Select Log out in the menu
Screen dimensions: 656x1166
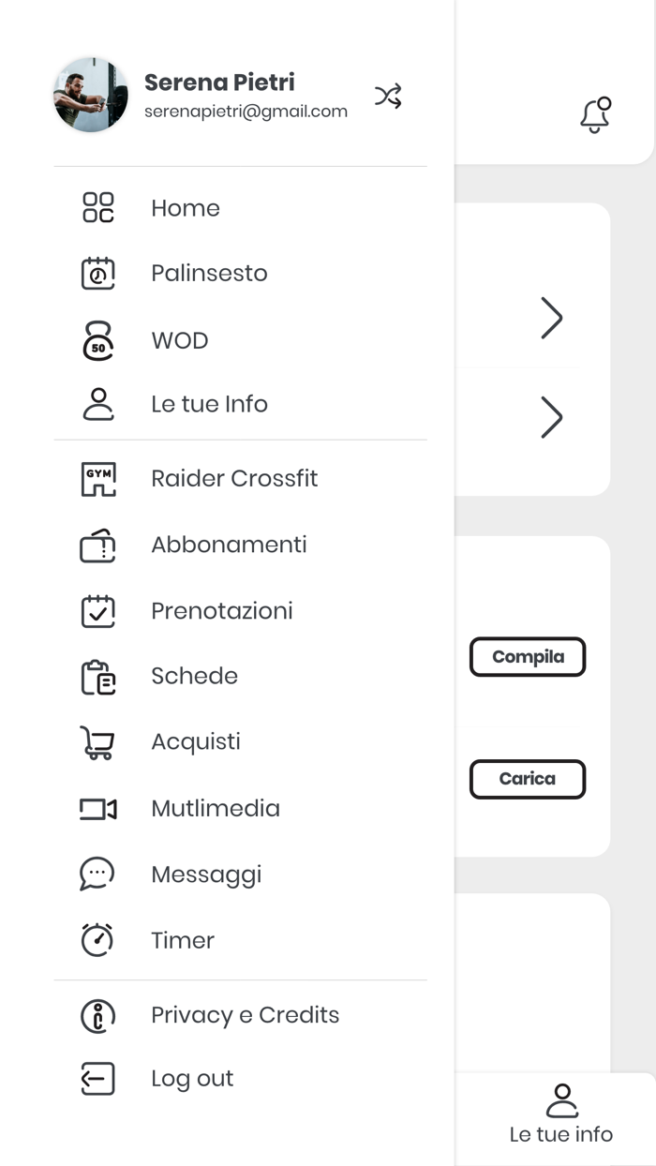coord(192,1079)
